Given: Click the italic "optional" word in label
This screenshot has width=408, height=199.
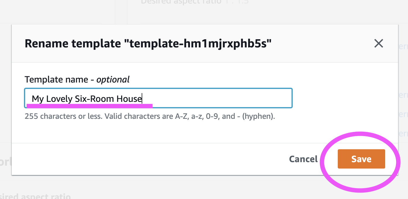Looking at the screenshot, I should point(113,79).
